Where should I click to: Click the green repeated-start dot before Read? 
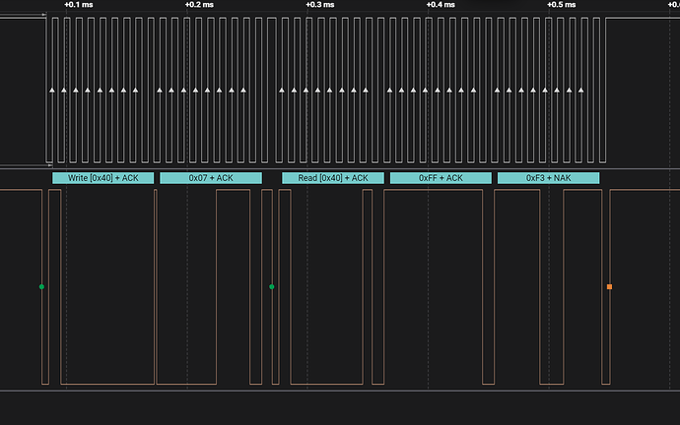click(x=271, y=286)
